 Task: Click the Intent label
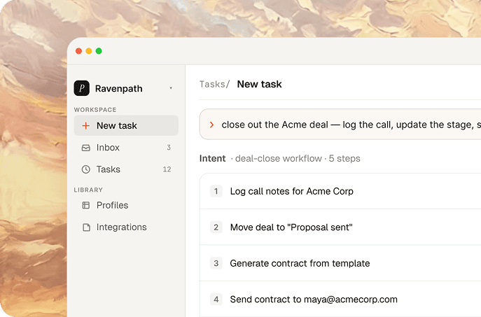click(212, 158)
